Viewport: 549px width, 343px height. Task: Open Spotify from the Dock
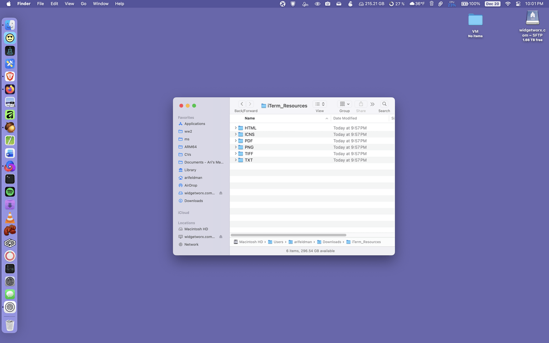coord(10,192)
